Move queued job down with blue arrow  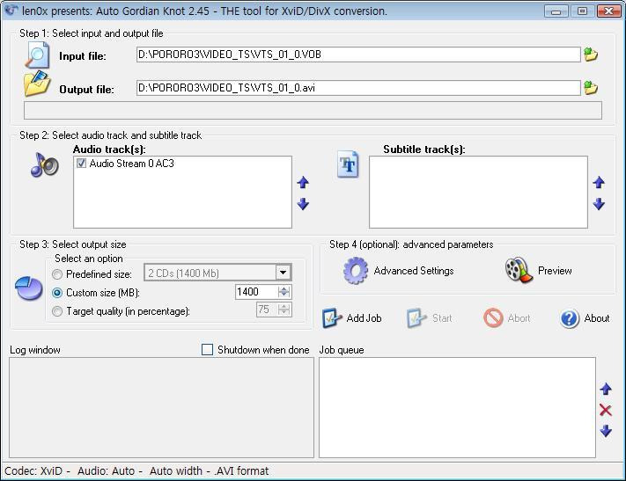(606, 431)
